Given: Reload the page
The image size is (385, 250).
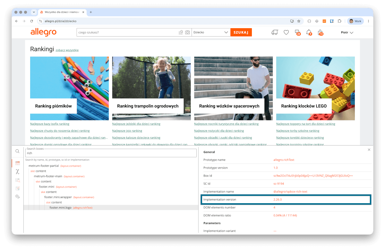Looking at the screenshot, I should 31,21.
